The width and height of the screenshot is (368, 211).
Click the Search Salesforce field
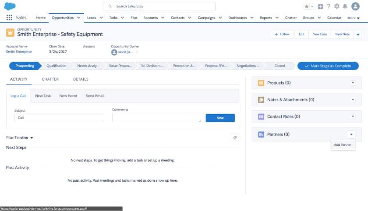pos(159,6)
